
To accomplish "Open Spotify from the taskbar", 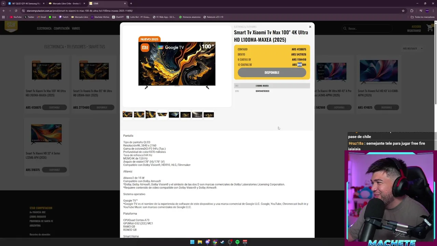I will 237,242.
